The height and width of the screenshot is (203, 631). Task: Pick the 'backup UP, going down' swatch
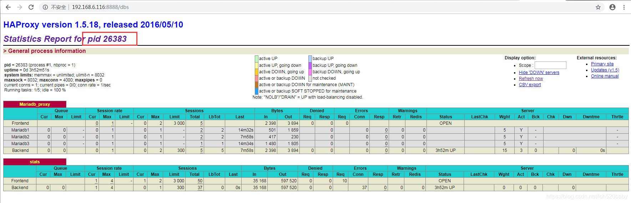coord(310,65)
